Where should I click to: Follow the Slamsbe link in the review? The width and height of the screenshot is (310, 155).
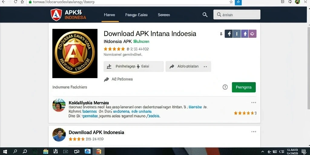click(x=195, y=107)
